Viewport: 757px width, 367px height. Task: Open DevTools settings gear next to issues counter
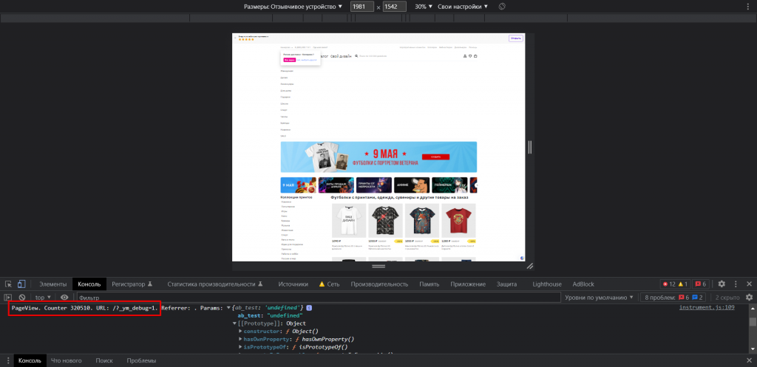point(722,284)
